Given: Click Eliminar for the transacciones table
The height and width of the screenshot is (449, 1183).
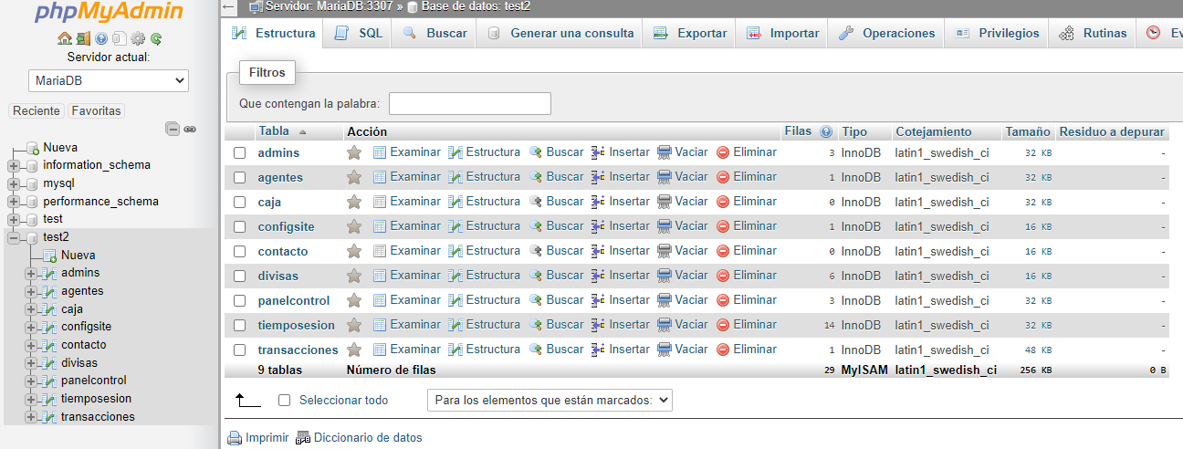Looking at the screenshot, I should tap(747, 350).
